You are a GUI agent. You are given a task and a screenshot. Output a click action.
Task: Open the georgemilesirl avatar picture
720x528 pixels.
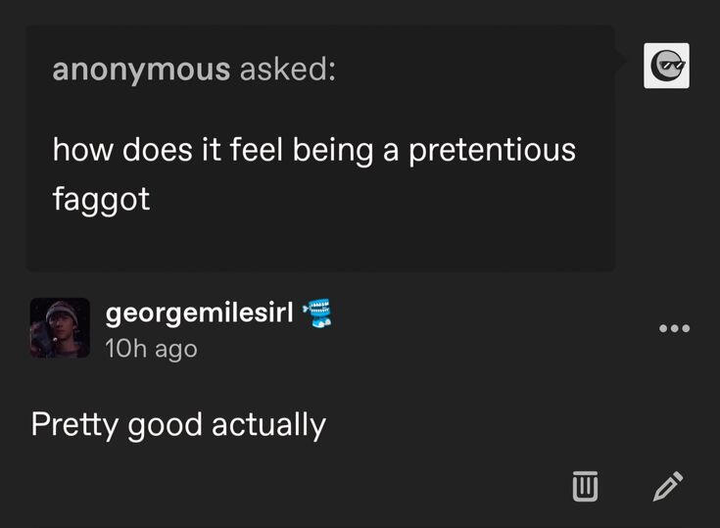(x=60, y=328)
